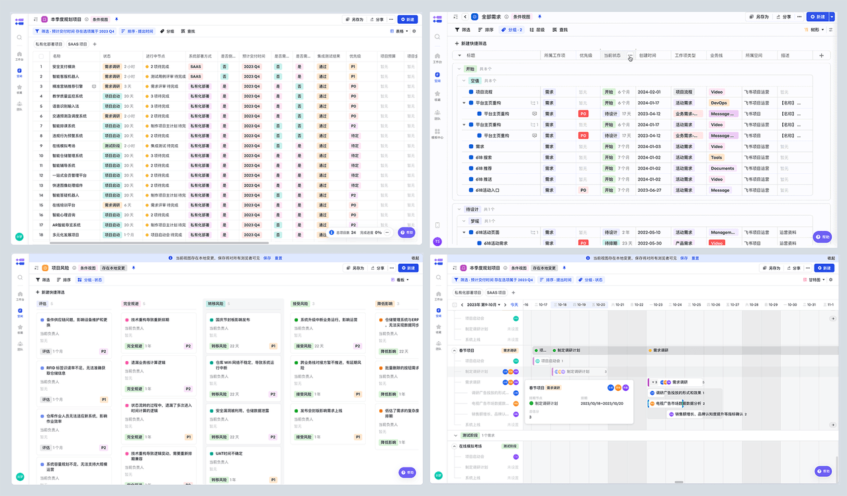The height and width of the screenshot is (496, 847).
Task: Open the 树形 view type dropdown
Action: point(816,30)
